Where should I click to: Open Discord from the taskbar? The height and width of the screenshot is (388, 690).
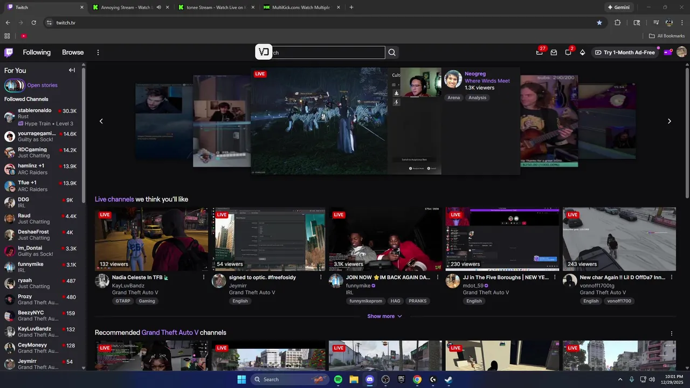(x=370, y=379)
